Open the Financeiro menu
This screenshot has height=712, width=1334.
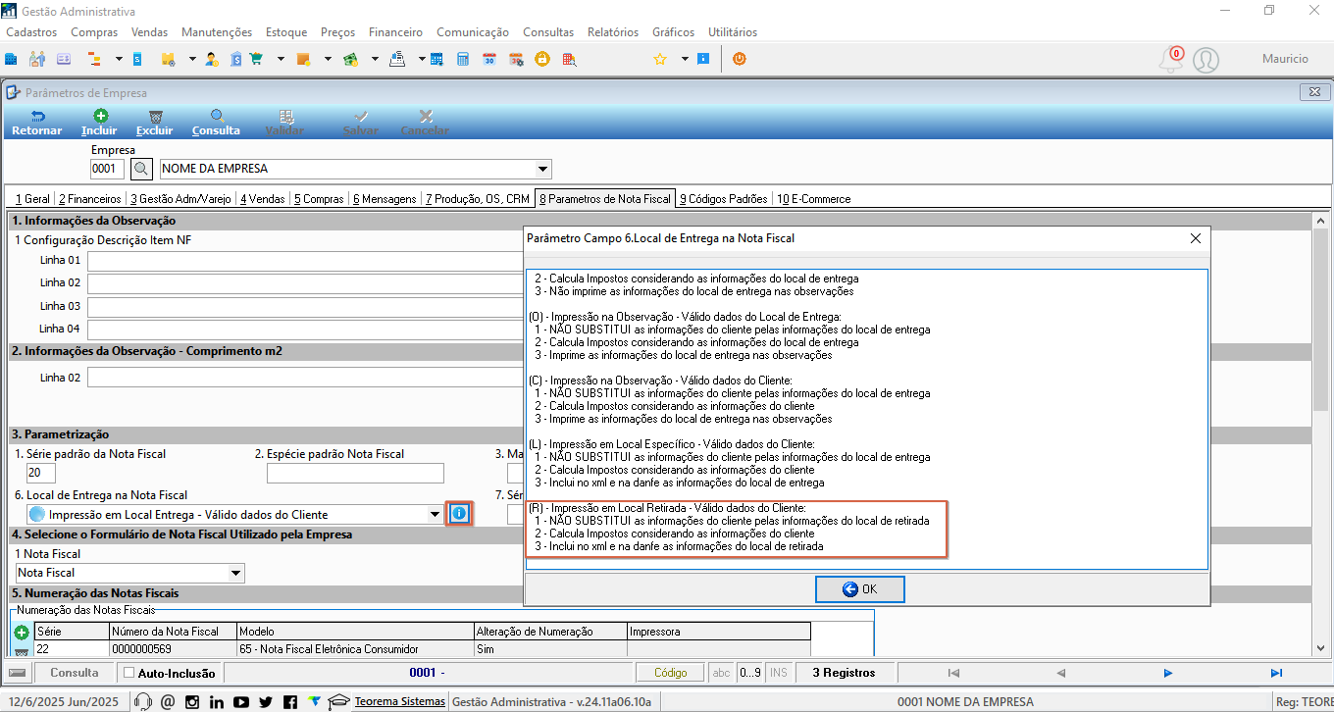point(395,32)
